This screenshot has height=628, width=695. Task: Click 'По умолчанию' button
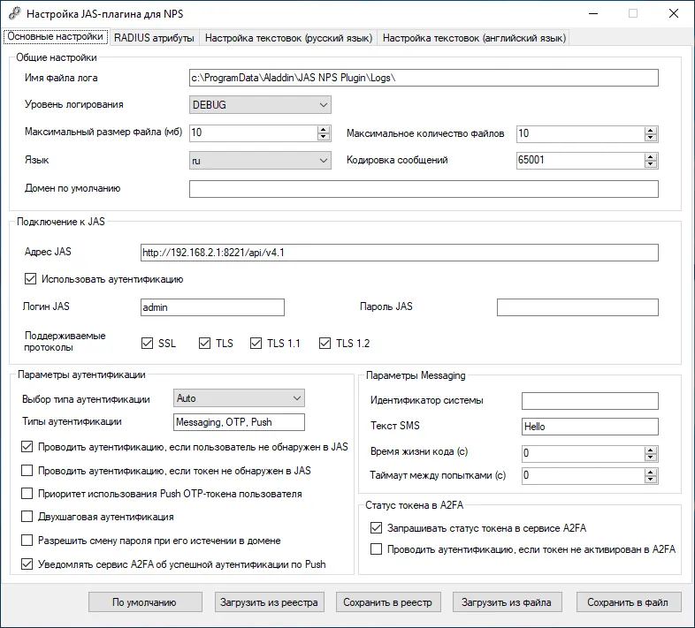click(x=144, y=602)
